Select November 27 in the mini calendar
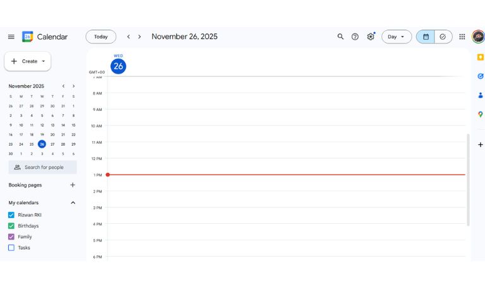Viewport: 485px width, 290px height. pyautogui.click(x=52, y=144)
